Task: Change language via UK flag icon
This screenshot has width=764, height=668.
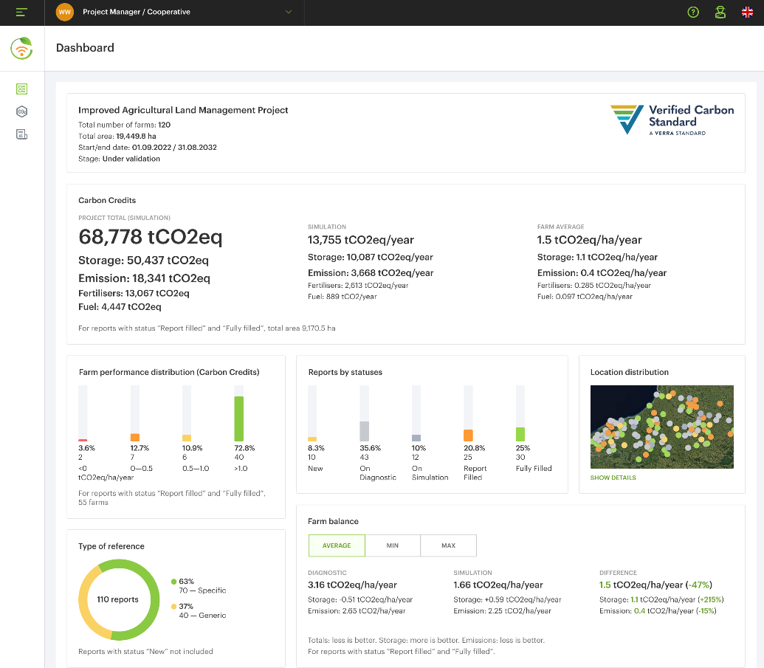Action: coord(747,13)
